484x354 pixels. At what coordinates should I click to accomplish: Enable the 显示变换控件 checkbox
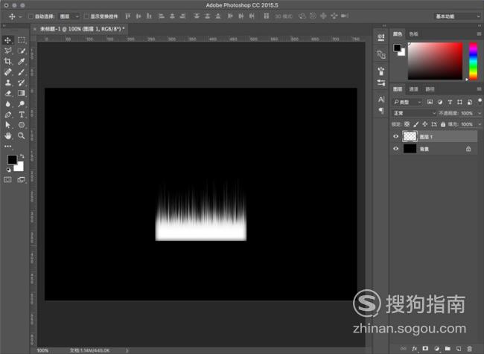click(x=86, y=16)
